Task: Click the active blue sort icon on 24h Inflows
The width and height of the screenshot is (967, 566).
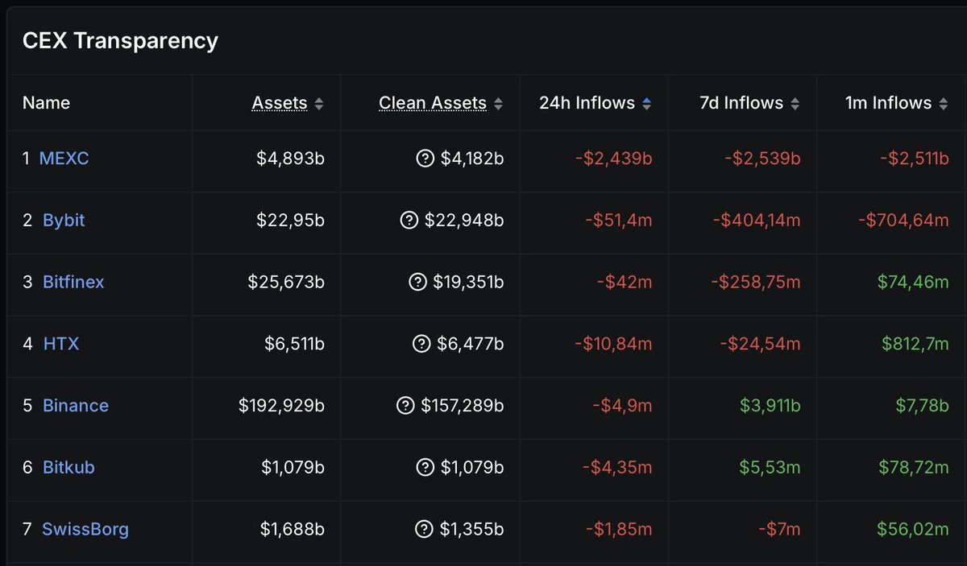Action: pos(646,102)
